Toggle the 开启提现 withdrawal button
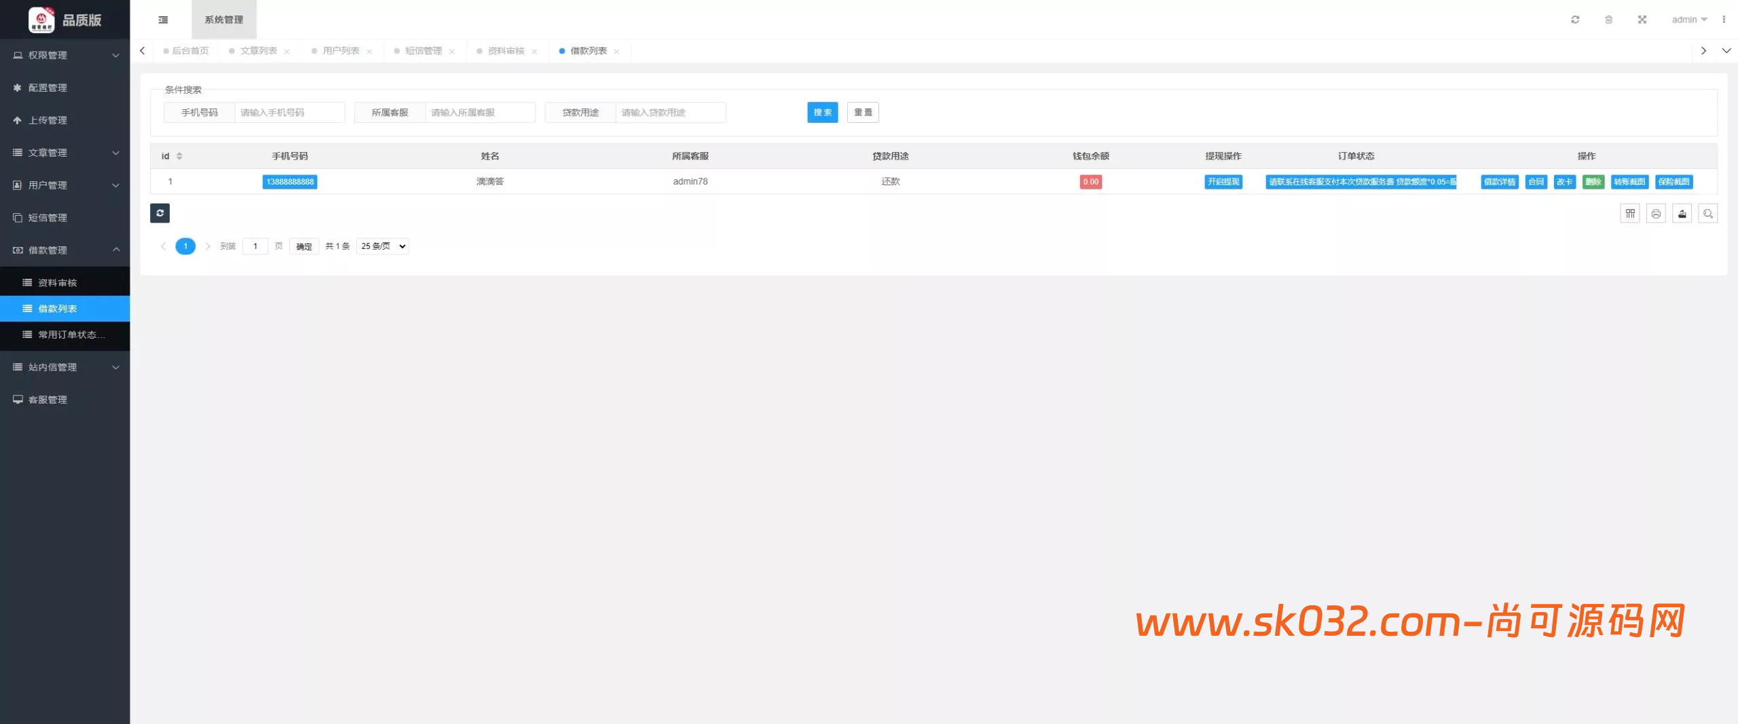Screen dimensions: 1738x724 click(1223, 182)
